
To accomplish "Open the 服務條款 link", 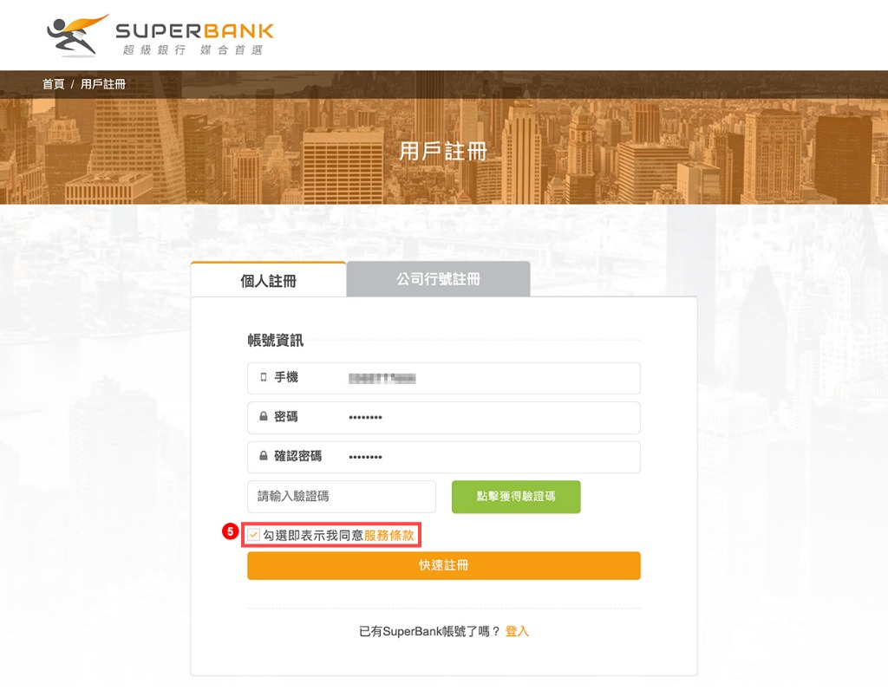I will coord(389,536).
